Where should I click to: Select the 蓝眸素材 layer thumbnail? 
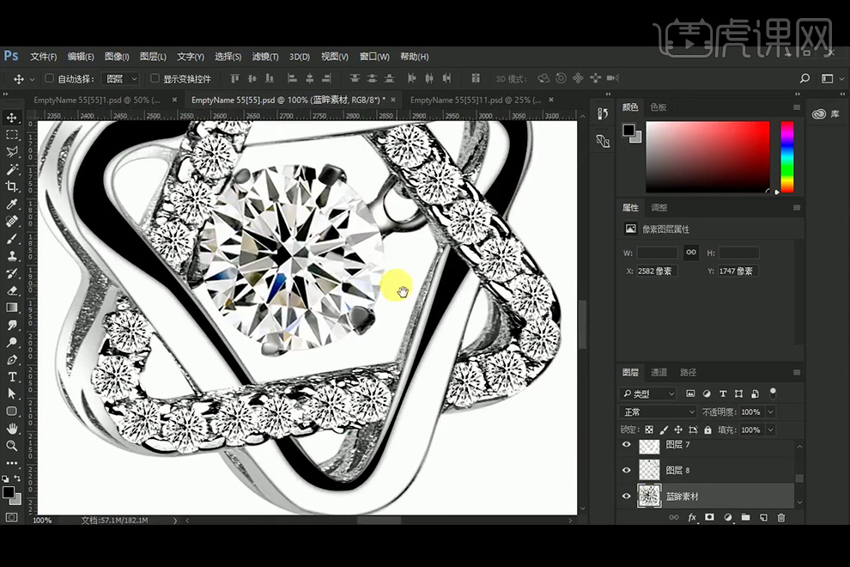pyautogui.click(x=649, y=496)
